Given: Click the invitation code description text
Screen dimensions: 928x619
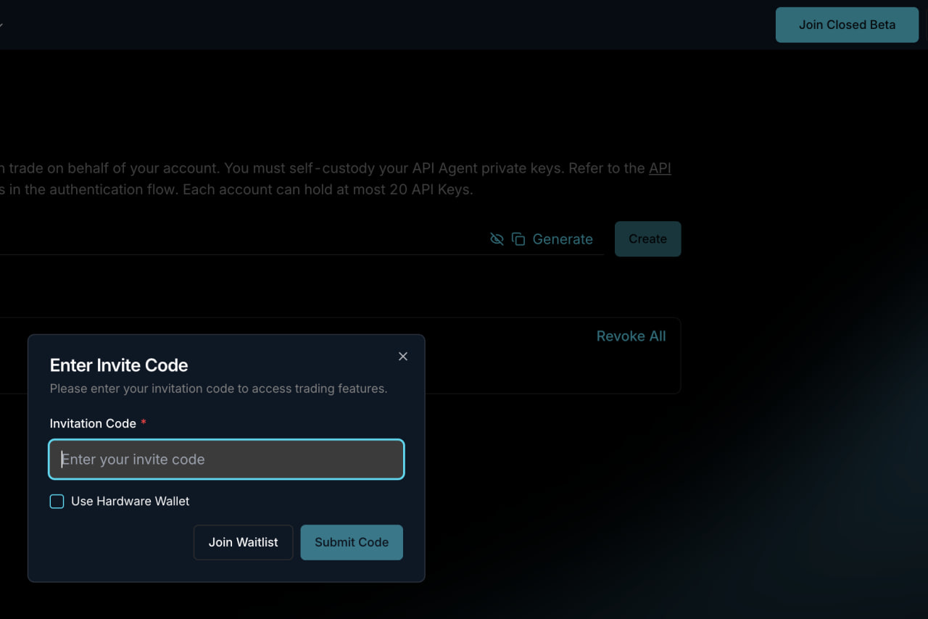Looking at the screenshot, I should (218, 389).
